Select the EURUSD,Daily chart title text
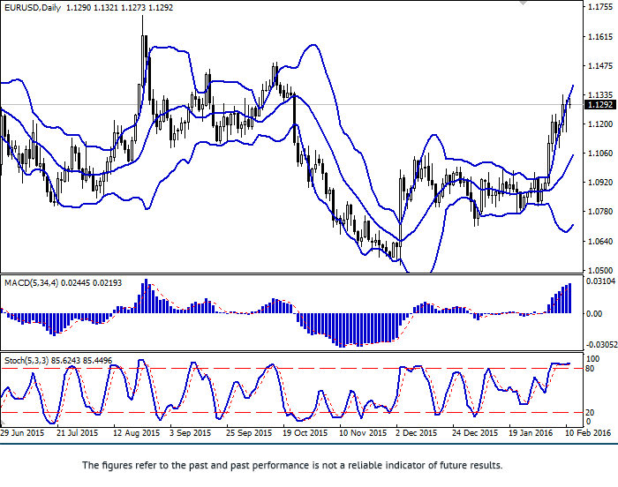 click(33, 7)
